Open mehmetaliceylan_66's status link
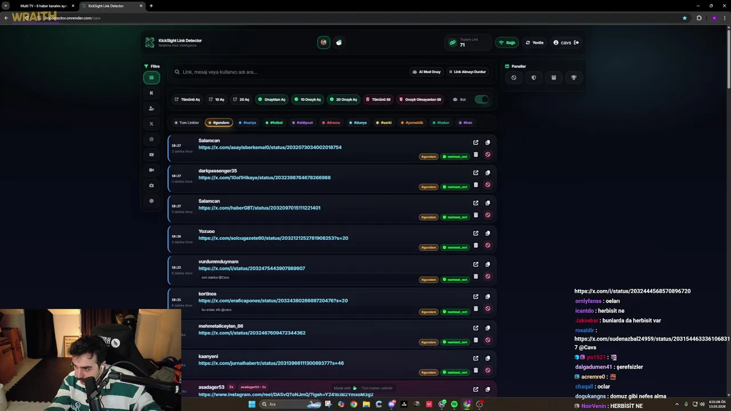 [x=252, y=333]
